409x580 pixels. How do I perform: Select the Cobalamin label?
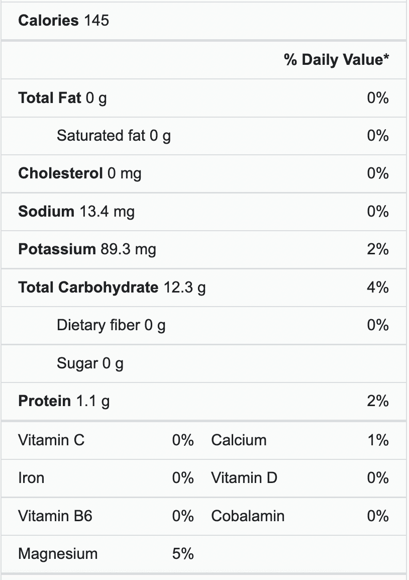(248, 516)
